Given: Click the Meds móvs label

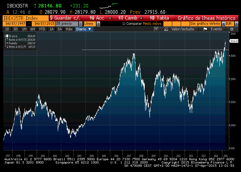Looking at the screenshot, I should tap(152, 23).
